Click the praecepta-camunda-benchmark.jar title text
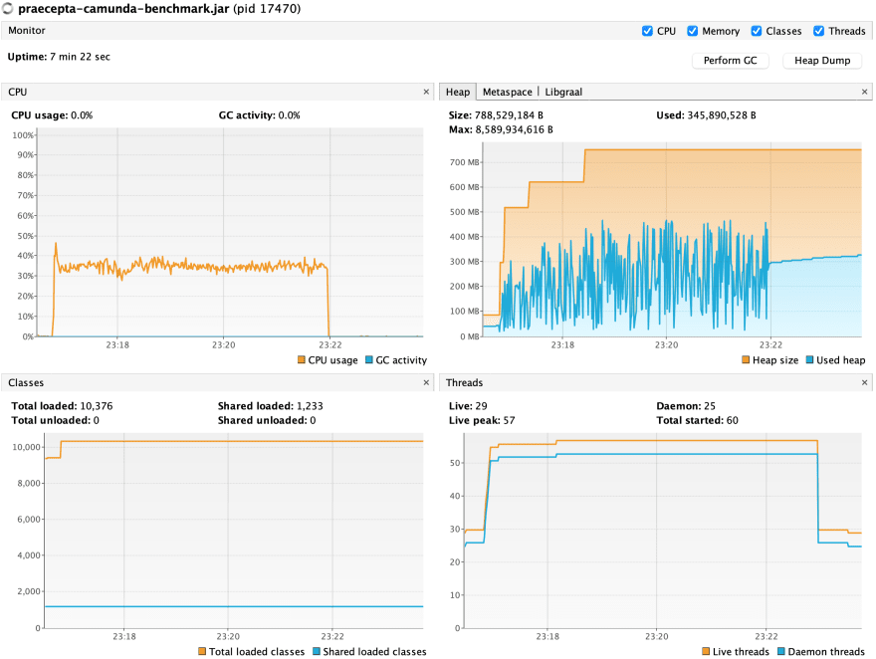This screenshot has height=659, width=876. point(123,8)
